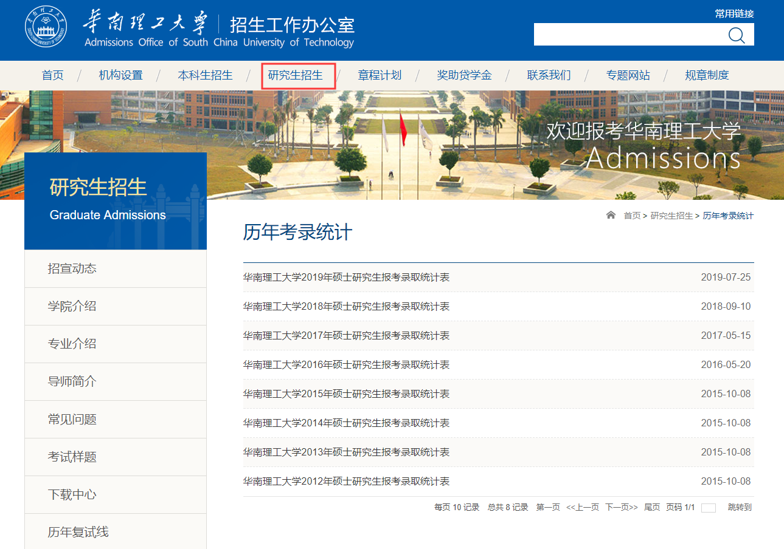Open the 2019年硕士研究生报考录取统计表 article
The height and width of the screenshot is (549, 784).
click(346, 278)
